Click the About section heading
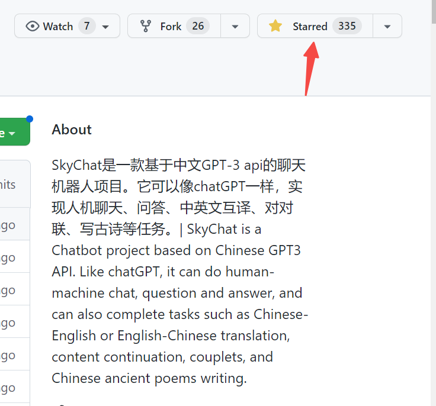 [x=72, y=130]
